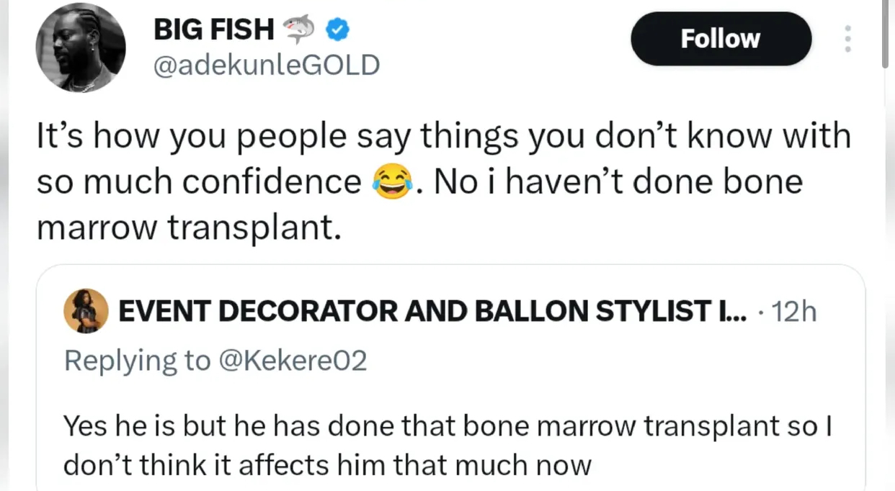Image resolution: width=895 pixels, height=491 pixels.
Task: Click the blue verified badge
Action: click(338, 30)
